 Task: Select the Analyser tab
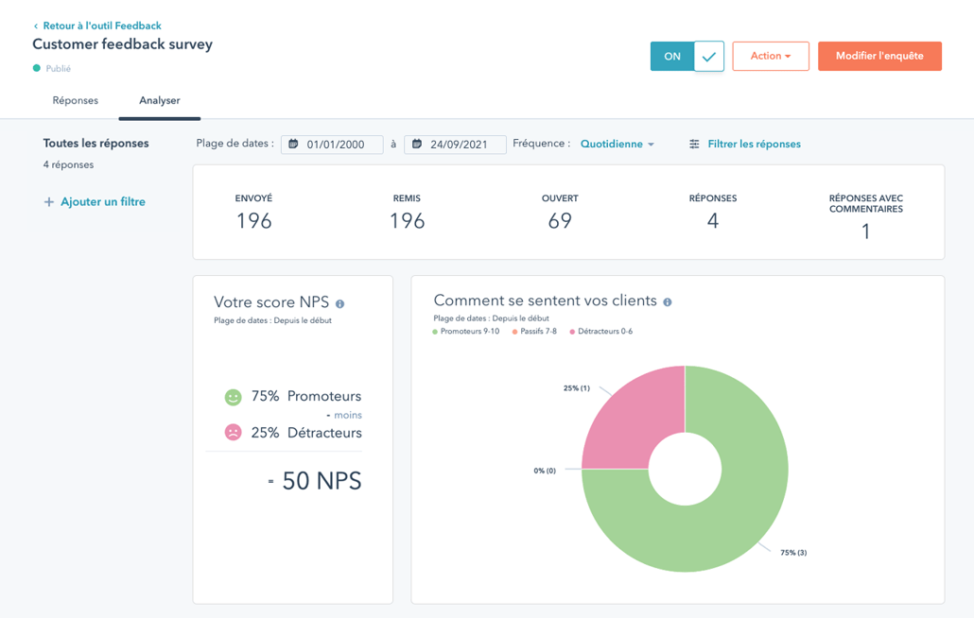[x=159, y=101]
